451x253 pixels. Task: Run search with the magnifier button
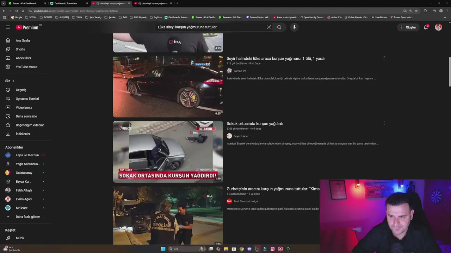point(279,27)
